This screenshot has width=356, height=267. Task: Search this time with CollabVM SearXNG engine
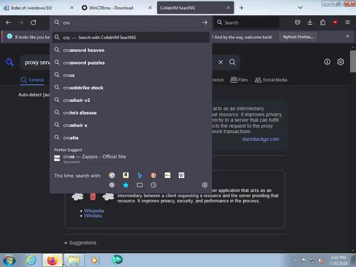pyautogui.click(x=112, y=185)
